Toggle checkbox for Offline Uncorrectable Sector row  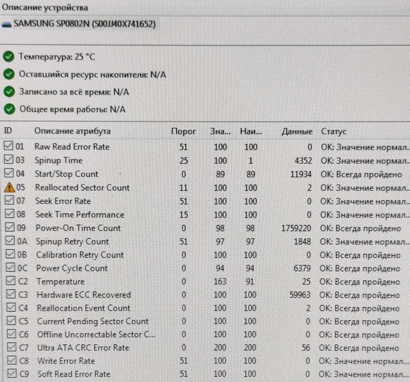(11, 333)
